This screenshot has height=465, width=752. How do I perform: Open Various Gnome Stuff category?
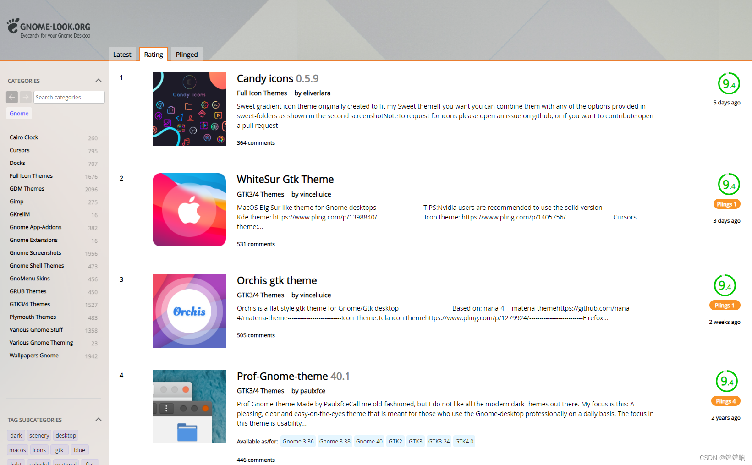(x=36, y=330)
